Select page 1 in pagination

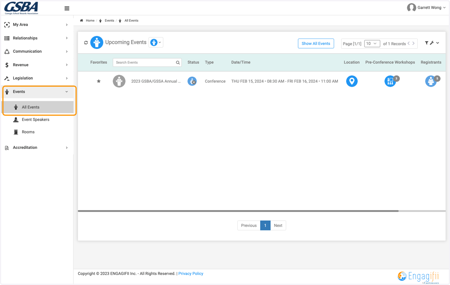point(265,226)
